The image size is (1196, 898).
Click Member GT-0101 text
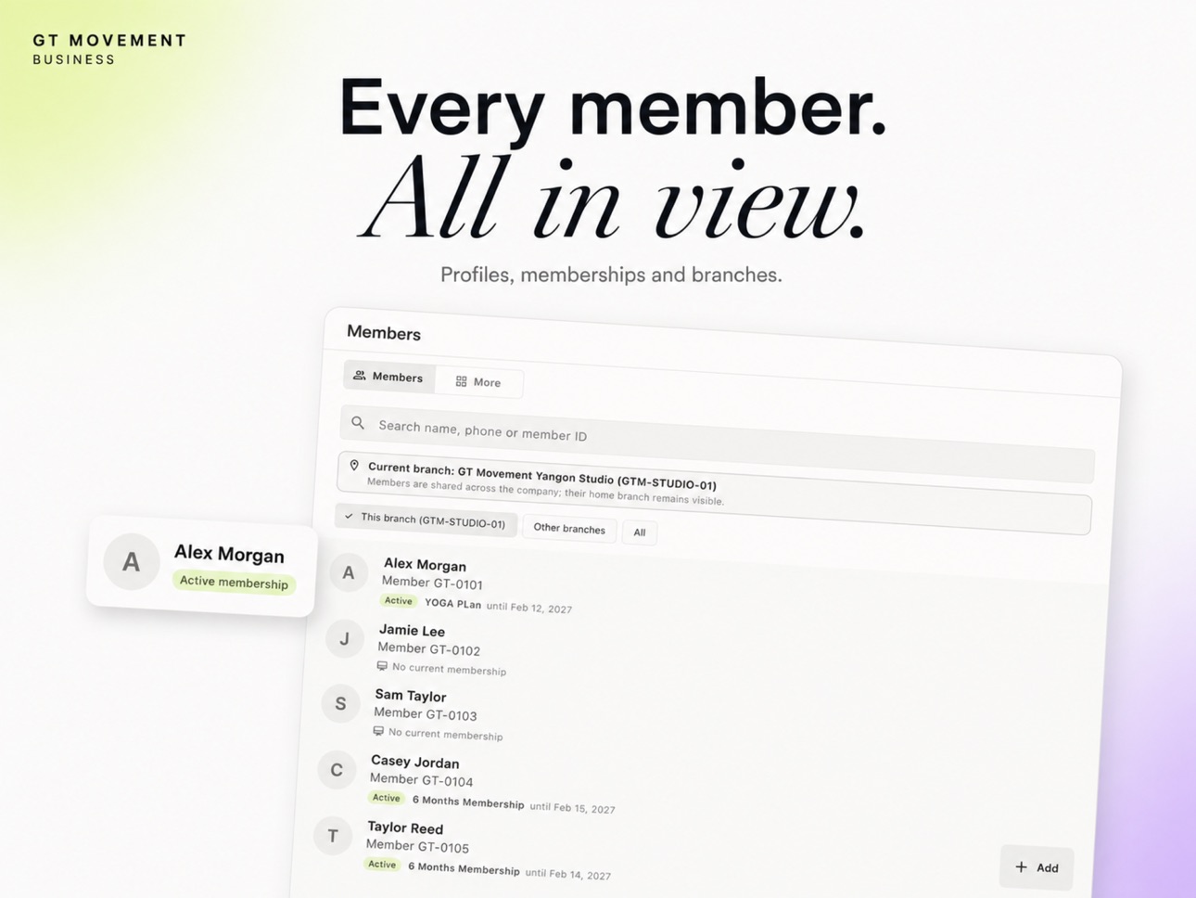tap(432, 583)
